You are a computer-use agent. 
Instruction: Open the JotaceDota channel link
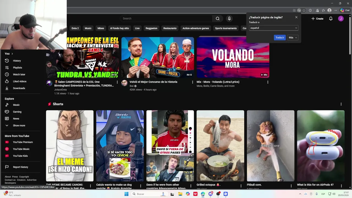click(60, 90)
